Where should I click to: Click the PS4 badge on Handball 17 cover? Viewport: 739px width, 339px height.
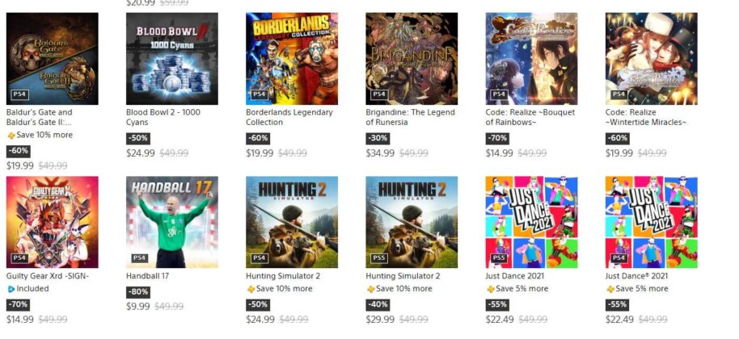139,258
